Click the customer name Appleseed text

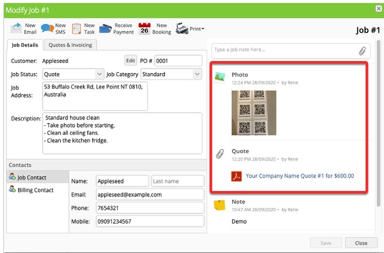click(55, 61)
